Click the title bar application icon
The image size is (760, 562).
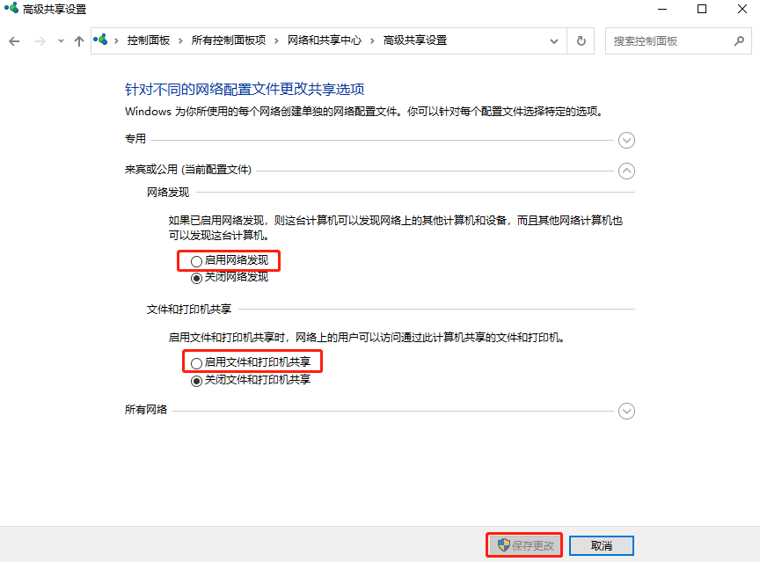[12, 9]
